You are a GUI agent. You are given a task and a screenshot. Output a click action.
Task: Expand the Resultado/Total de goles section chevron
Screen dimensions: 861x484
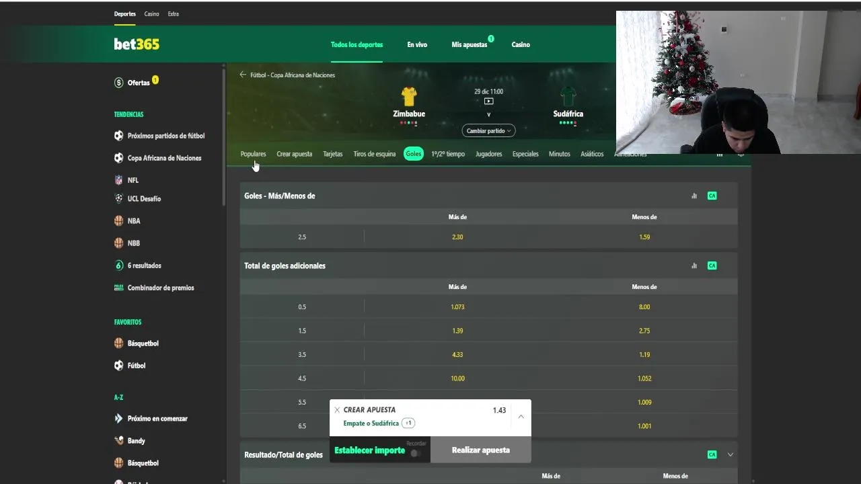click(x=731, y=454)
